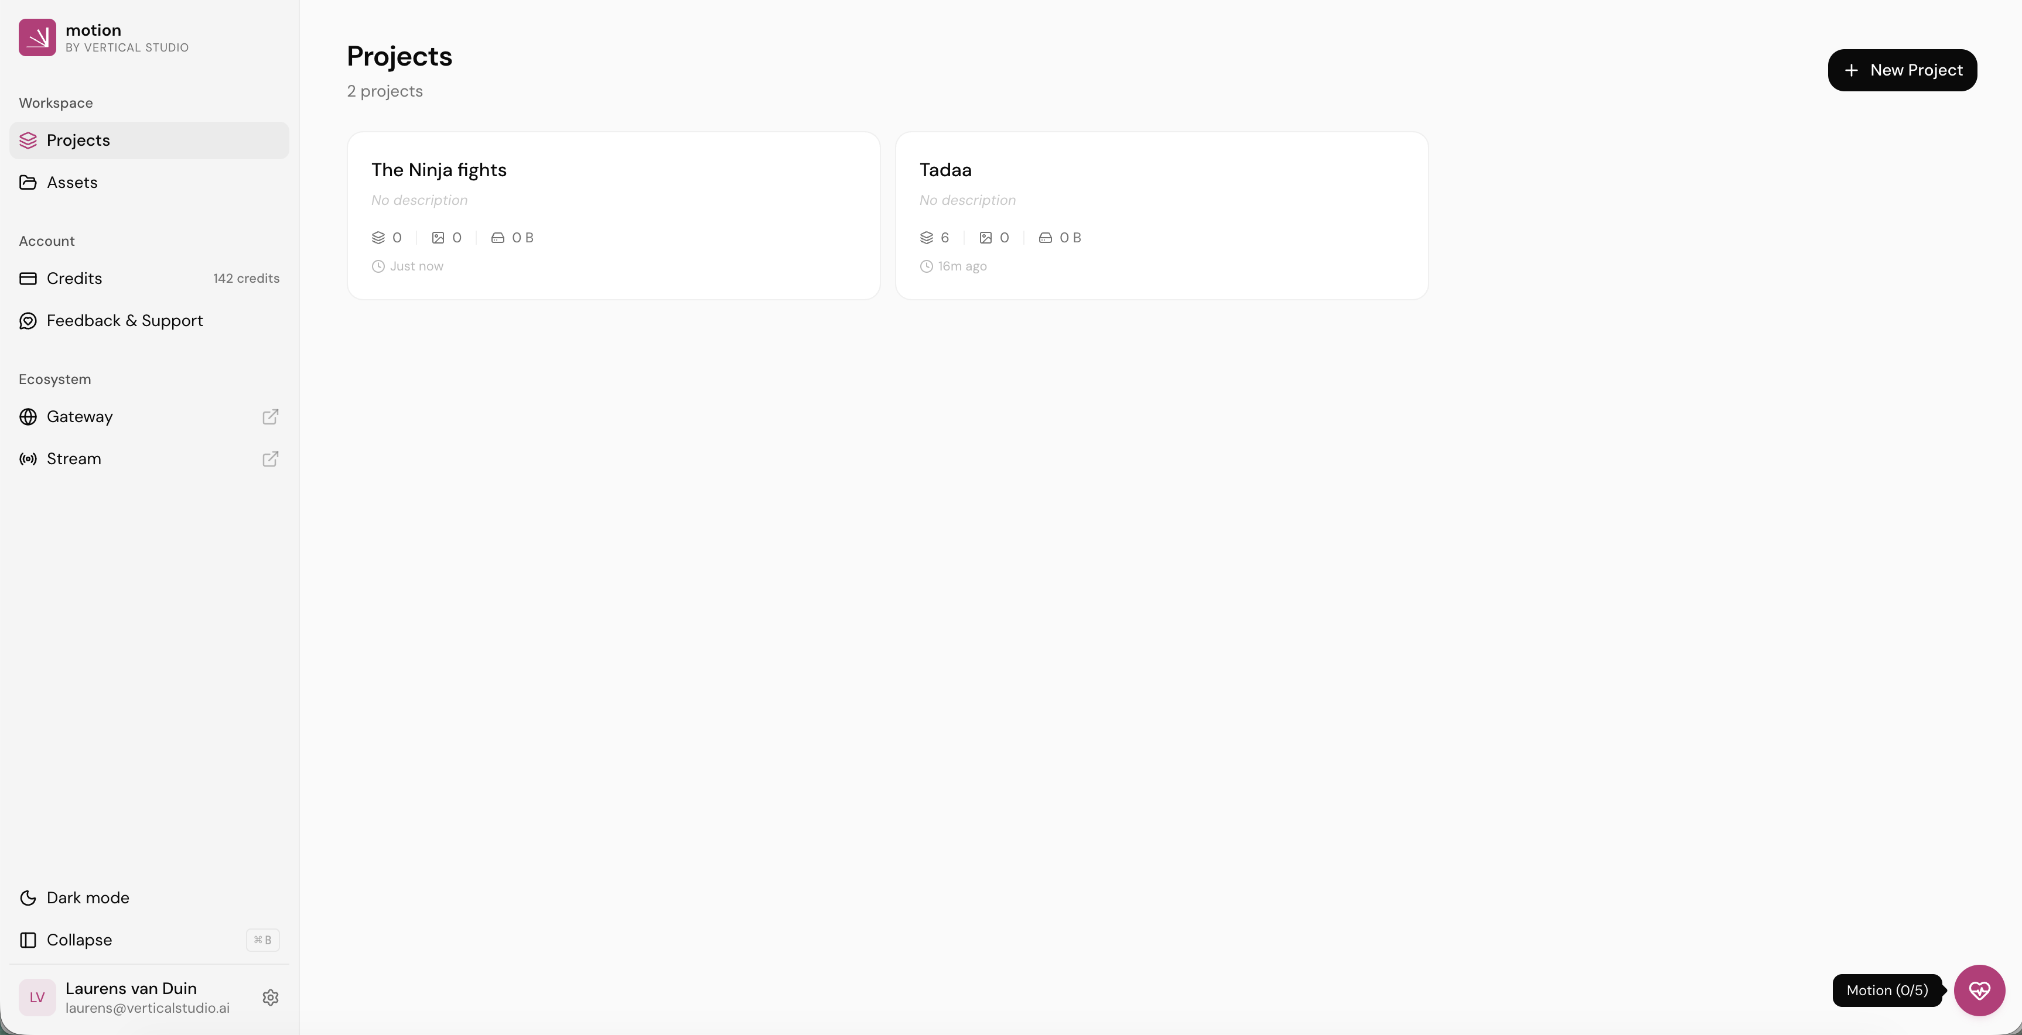Open the Credits page
This screenshot has height=1035, width=2022.
coord(74,279)
